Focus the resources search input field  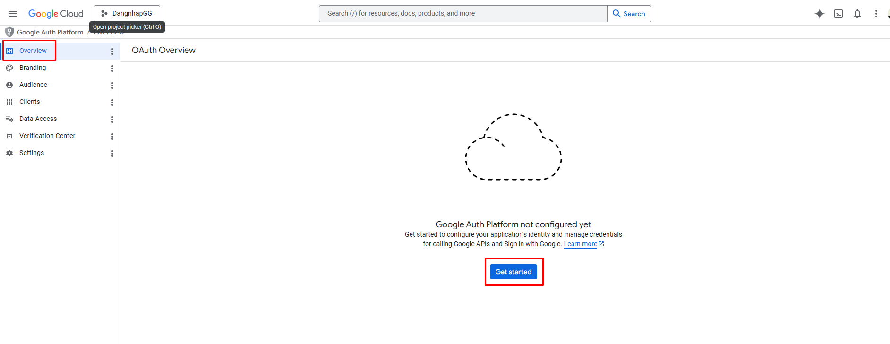[x=463, y=14]
